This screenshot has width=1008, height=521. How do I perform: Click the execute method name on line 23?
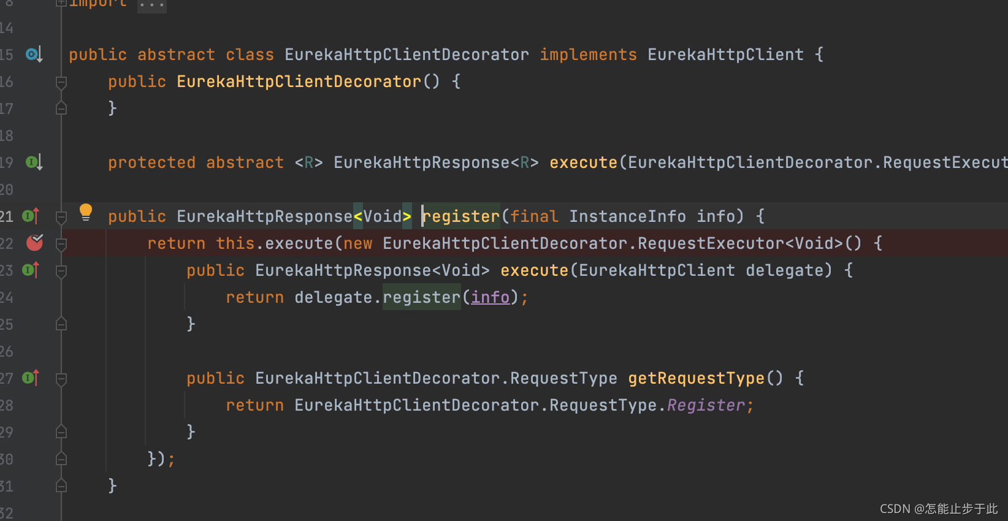[x=534, y=270]
